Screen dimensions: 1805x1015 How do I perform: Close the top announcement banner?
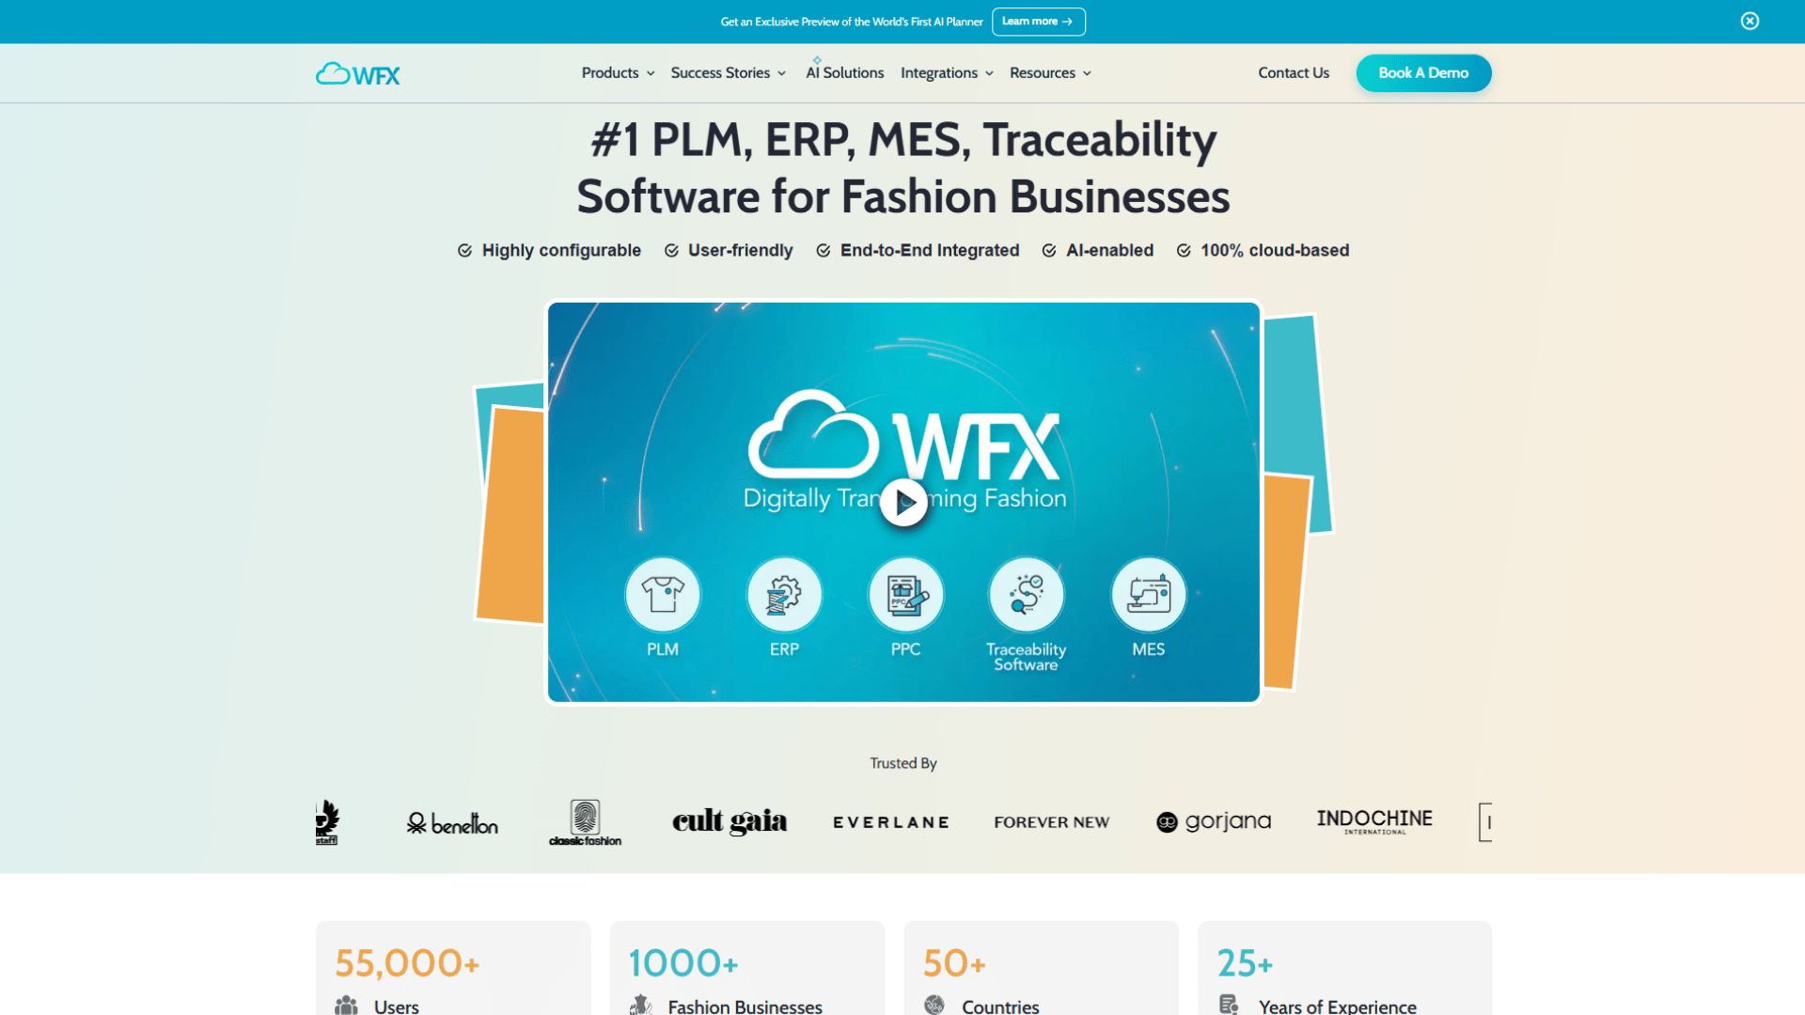point(1750,21)
